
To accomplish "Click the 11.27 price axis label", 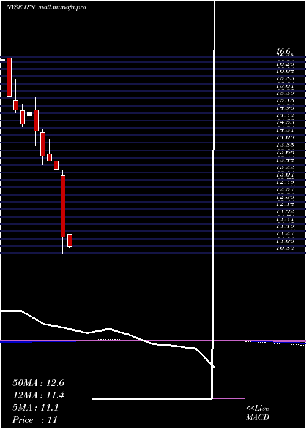I will 285,233.
